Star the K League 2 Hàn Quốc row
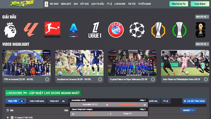This screenshot has width=211, height=119. [8, 117]
